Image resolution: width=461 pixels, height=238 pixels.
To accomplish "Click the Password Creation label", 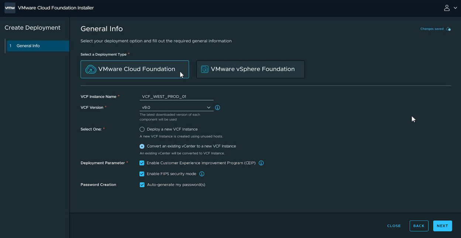I will pos(98,185).
